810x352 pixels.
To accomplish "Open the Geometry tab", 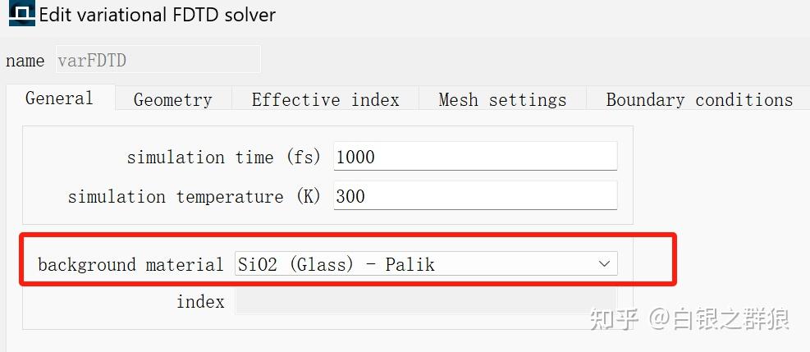I will click(172, 100).
